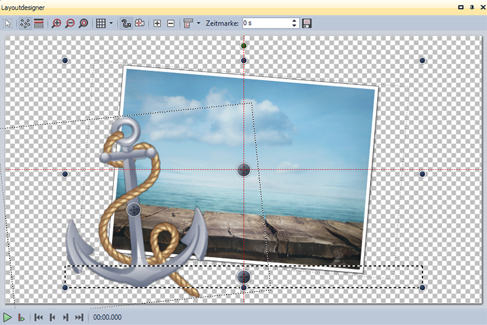Save the Zeitmarke with the floppy disk icon

[307, 23]
